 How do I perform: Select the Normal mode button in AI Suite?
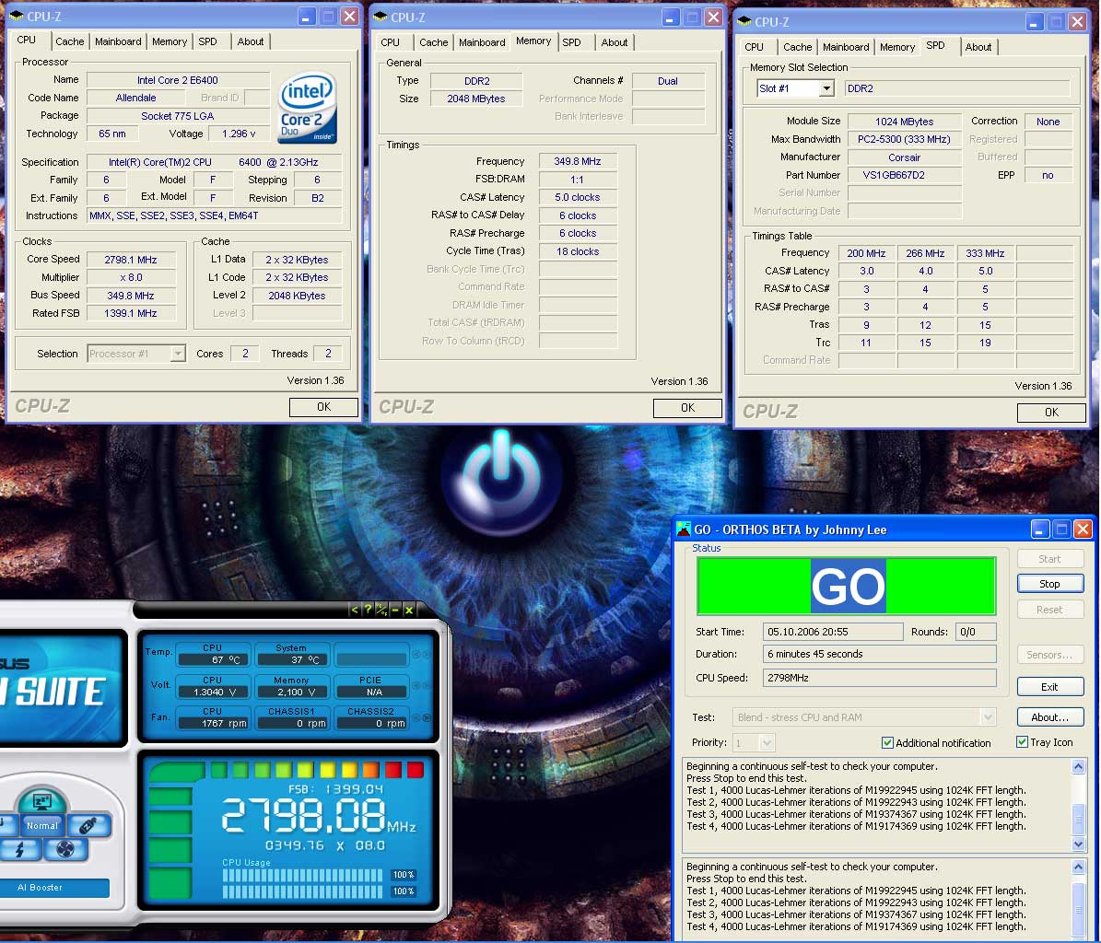click(42, 826)
